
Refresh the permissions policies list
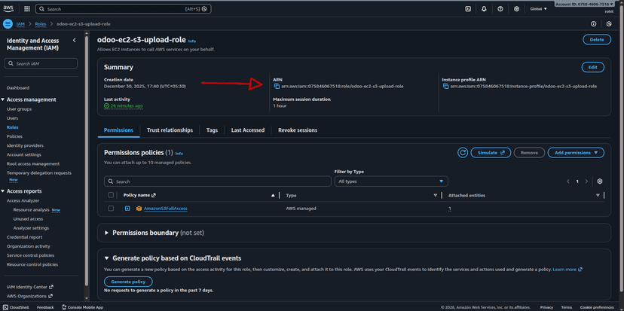[463, 152]
